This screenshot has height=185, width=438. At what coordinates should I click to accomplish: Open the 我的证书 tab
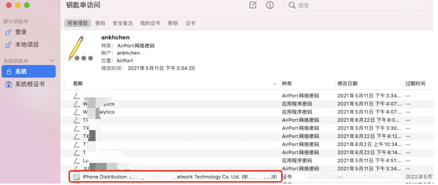pos(150,23)
